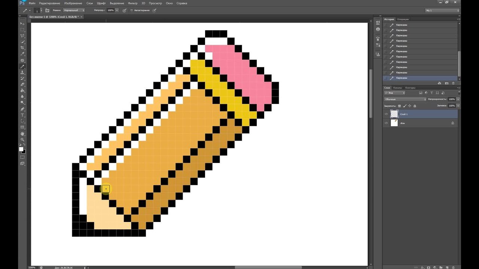Delete current history state with trash icon
The image size is (479, 269).
(454, 83)
